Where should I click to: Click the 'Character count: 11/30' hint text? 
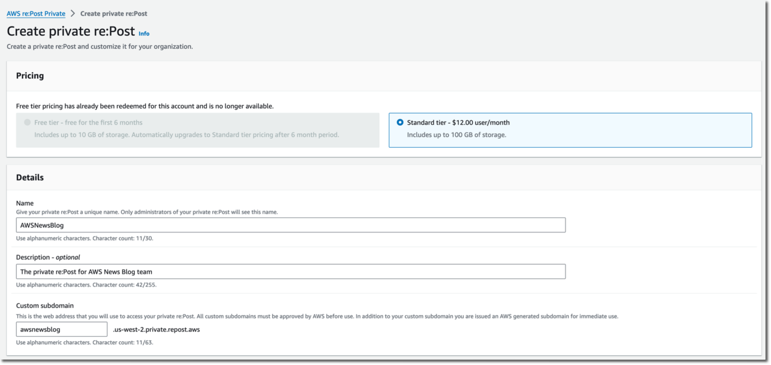coord(123,238)
